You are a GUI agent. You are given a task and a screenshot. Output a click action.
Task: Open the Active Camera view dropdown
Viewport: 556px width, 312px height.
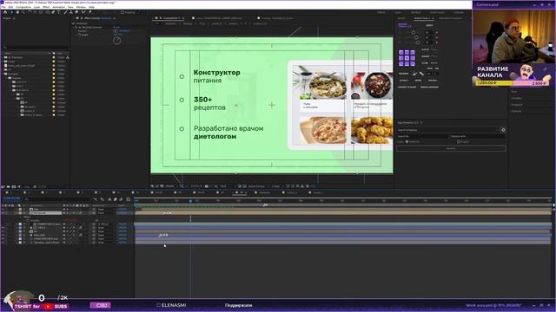click(x=257, y=186)
